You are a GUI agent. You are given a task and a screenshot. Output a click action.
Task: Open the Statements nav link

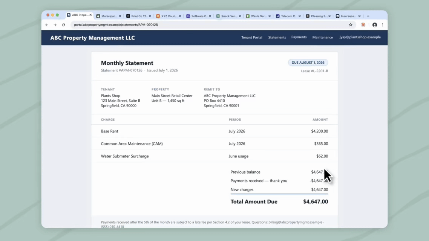click(x=277, y=37)
